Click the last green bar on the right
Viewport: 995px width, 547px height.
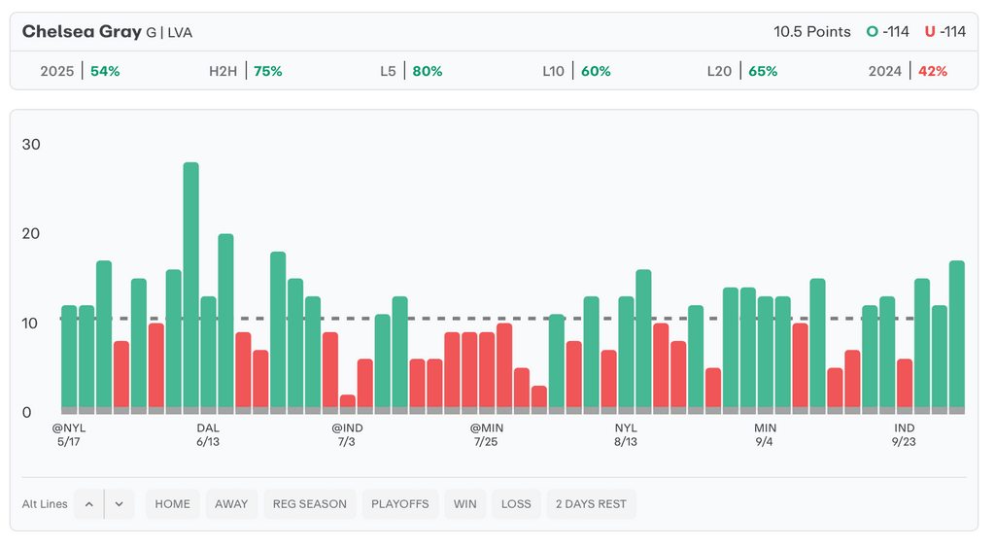click(x=956, y=330)
